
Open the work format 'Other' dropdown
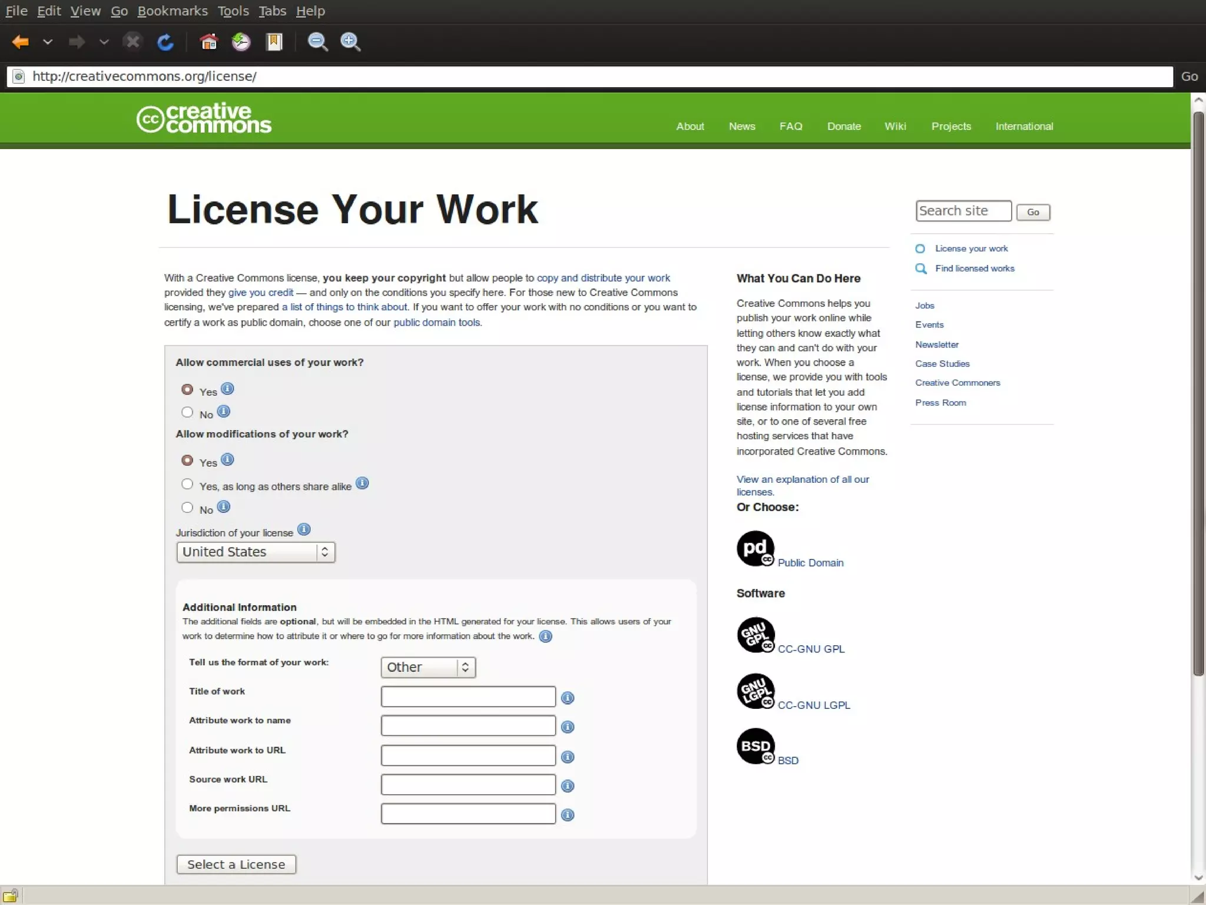click(x=428, y=667)
